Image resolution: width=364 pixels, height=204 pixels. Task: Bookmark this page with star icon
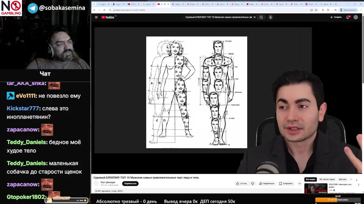pos(316,10)
